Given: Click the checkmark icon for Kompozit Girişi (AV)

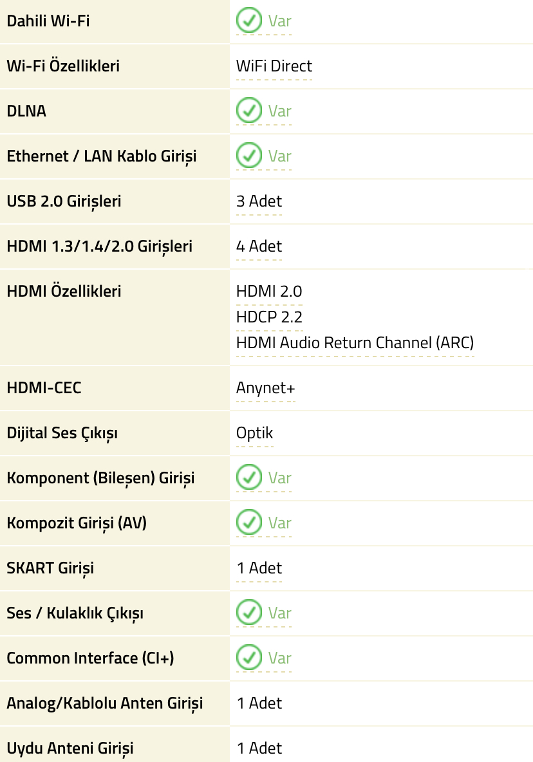Looking at the screenshot, I should [248, 523].
